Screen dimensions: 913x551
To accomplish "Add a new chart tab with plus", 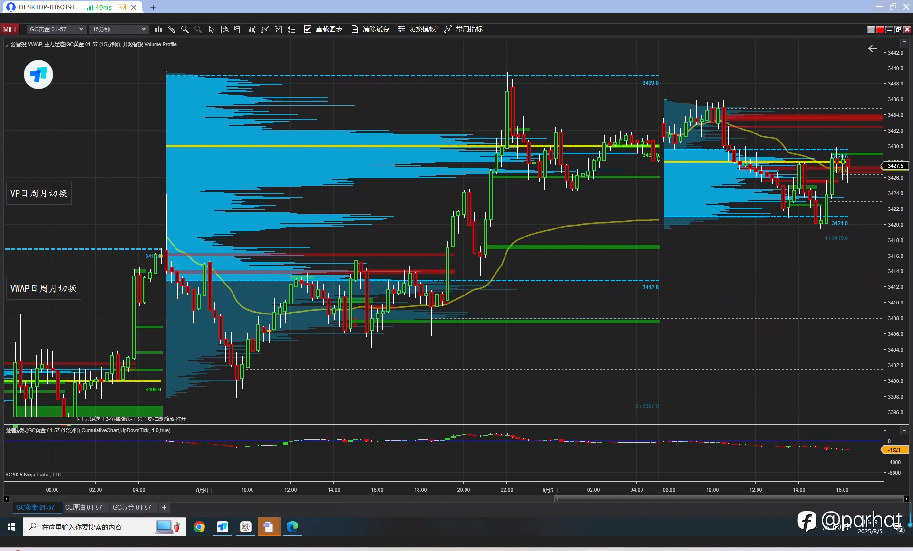I will [x=164, y=507].
